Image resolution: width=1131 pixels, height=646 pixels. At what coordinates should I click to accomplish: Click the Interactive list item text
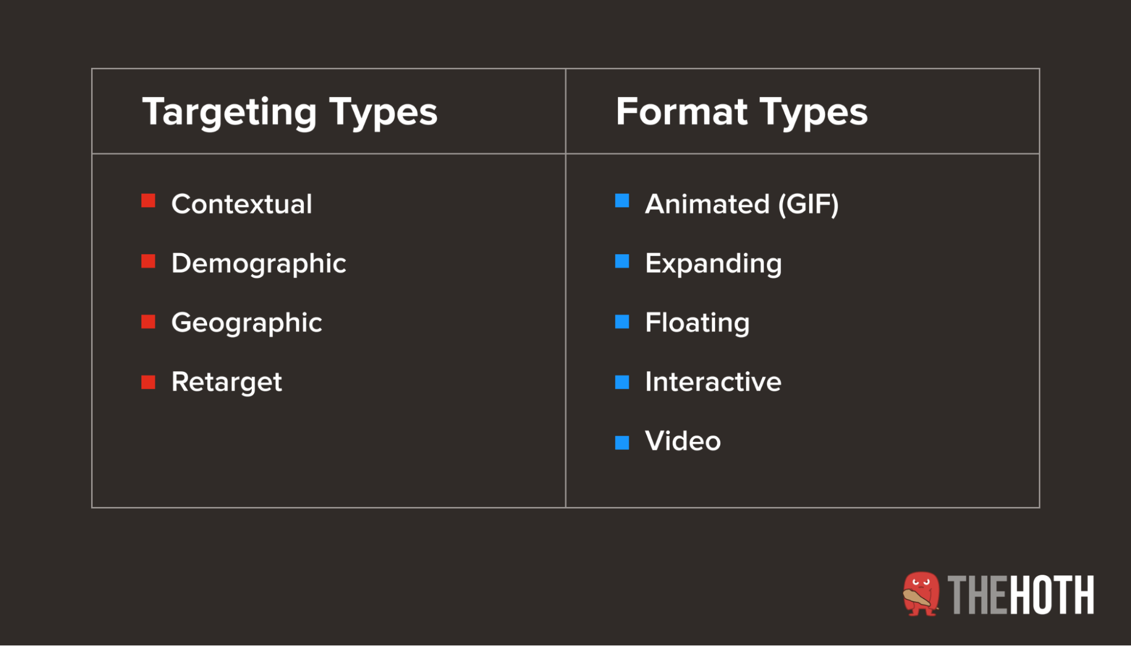tap(713, 382)
